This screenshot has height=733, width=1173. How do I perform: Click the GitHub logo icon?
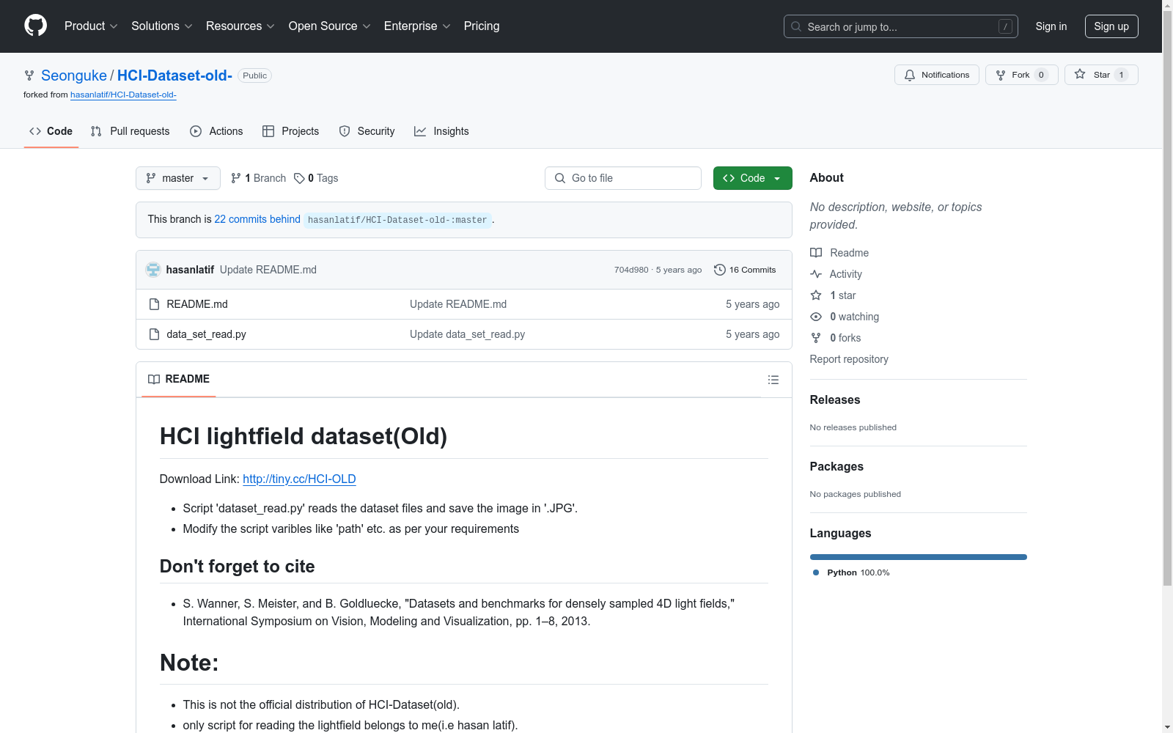(x=35, y=26)
